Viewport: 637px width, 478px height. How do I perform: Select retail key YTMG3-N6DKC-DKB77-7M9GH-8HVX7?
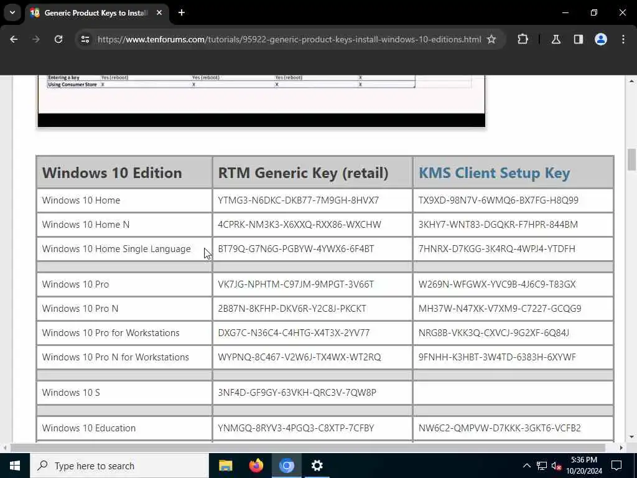coord(298,200)
